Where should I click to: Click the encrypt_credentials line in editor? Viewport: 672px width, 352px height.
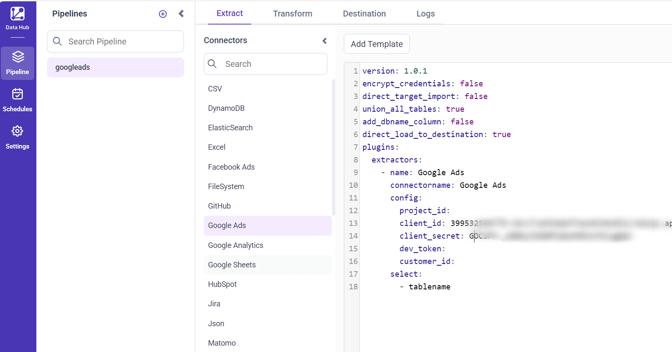pyautogui.click(x=422, y=84)
